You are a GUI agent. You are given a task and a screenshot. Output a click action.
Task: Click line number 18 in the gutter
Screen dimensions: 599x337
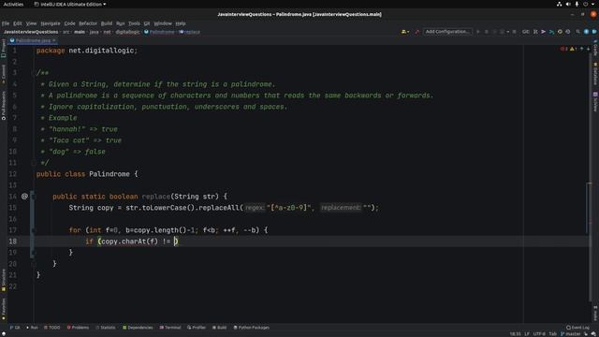tap(12, 242)
